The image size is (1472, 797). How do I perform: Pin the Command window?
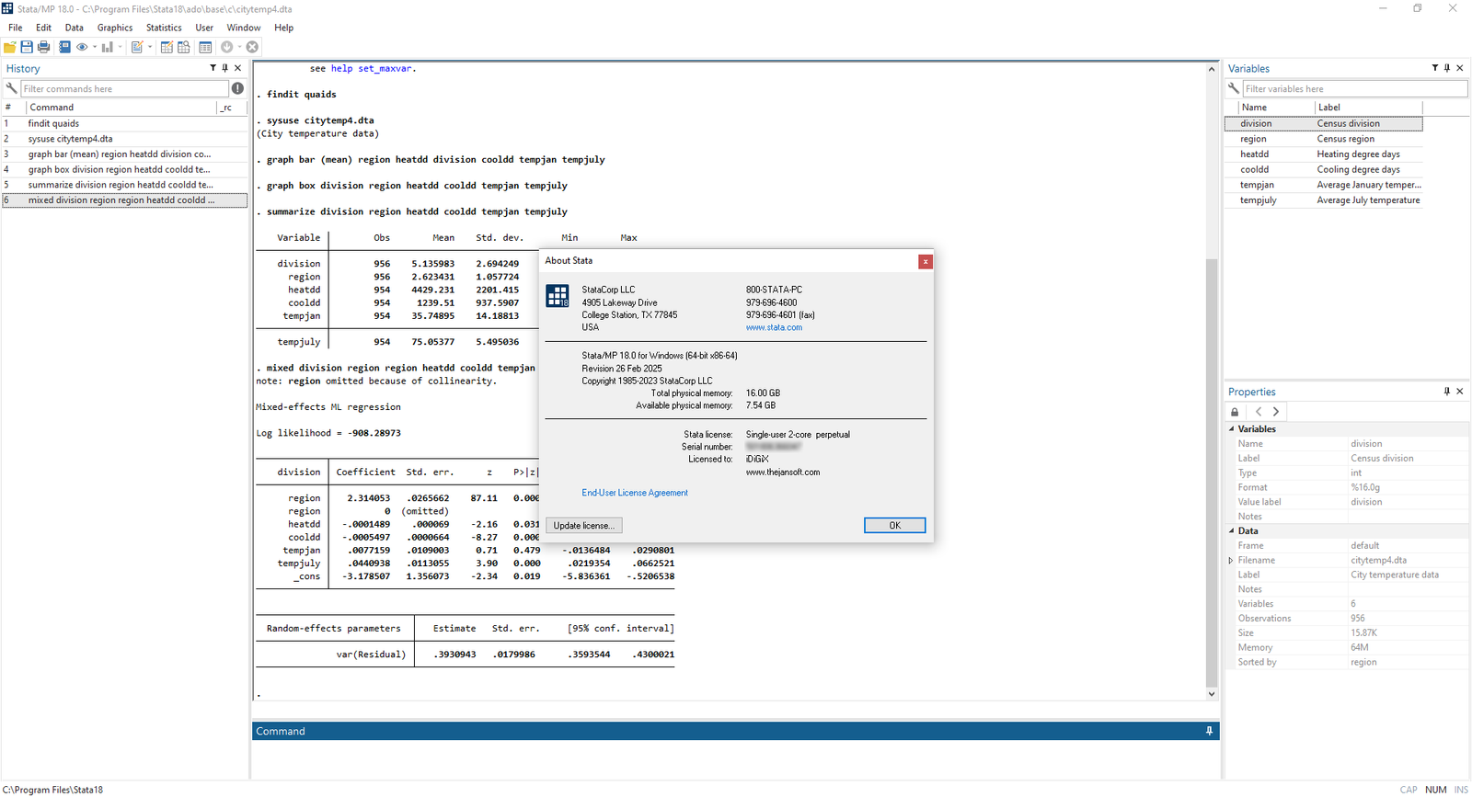click(x=1209, y=731)
